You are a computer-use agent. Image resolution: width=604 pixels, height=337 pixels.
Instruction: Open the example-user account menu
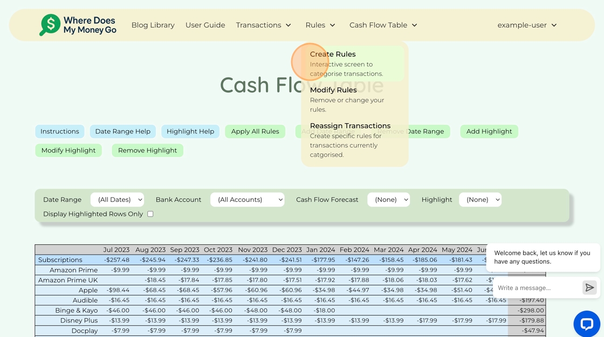tap(527, 25)
